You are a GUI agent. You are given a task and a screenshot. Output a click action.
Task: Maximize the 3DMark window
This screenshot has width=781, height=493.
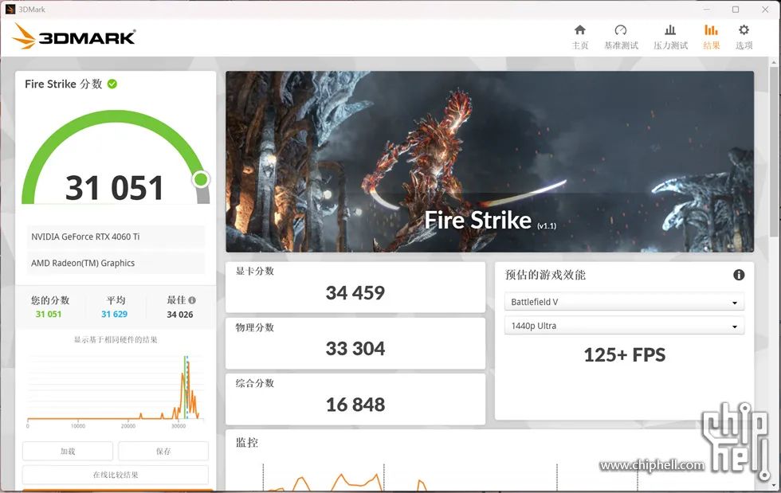point(736,9)
